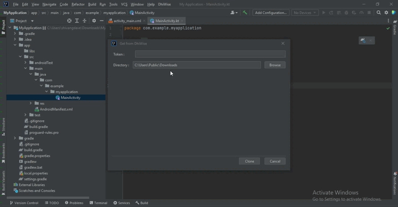
Task: Select Scratches and Consoles node
Action: 37,191
